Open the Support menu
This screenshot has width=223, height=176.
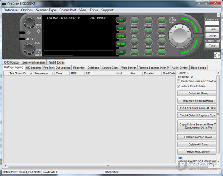[107, 10]
